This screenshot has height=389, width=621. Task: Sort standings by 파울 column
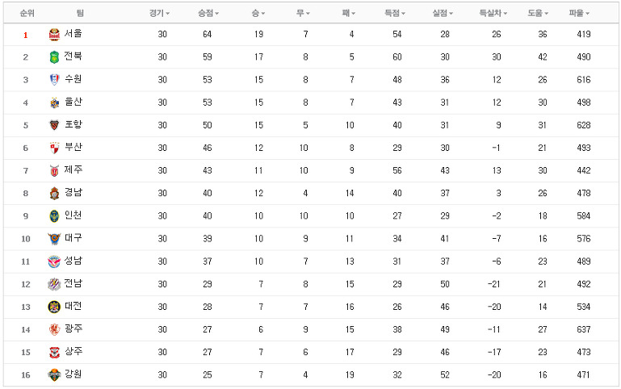click(579, 14)
